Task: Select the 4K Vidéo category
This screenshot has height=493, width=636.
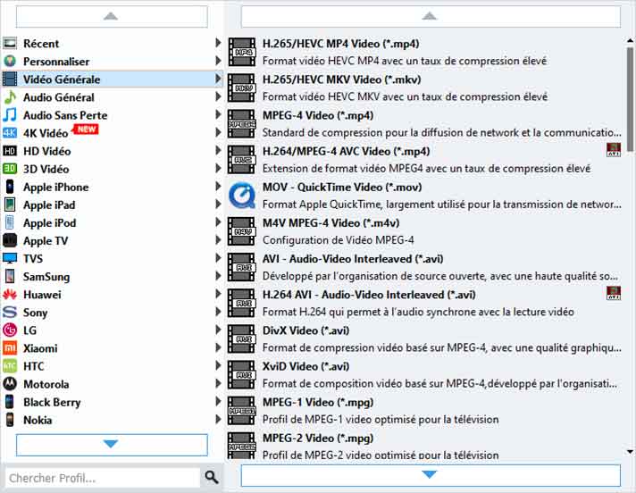Action: coord(45,133)
